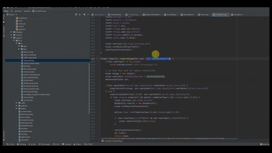Switch to the ClassObject.h tab
The image size is (272, 153).
[x=187, y=14]
